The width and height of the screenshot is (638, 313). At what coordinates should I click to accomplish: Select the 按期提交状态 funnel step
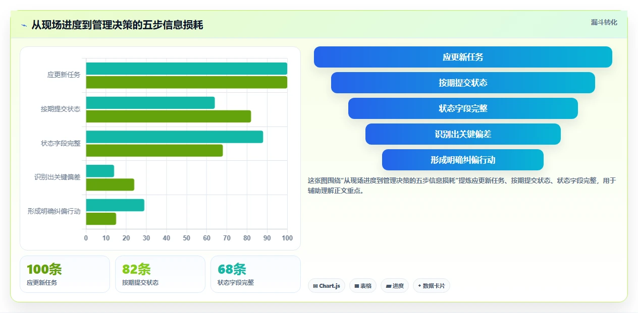[463, 83]
